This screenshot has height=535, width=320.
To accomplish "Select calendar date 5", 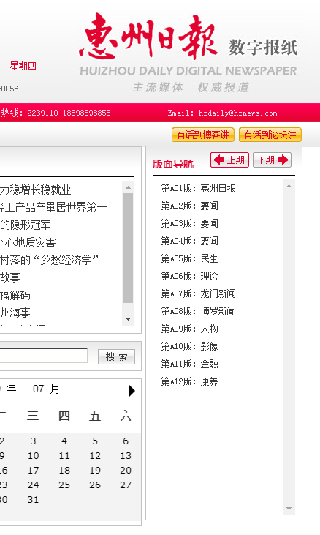I will pyautogui.click(x=95, y=441).
